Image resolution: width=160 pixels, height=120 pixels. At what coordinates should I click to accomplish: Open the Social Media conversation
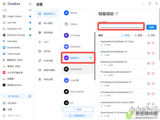coord(17,47)
